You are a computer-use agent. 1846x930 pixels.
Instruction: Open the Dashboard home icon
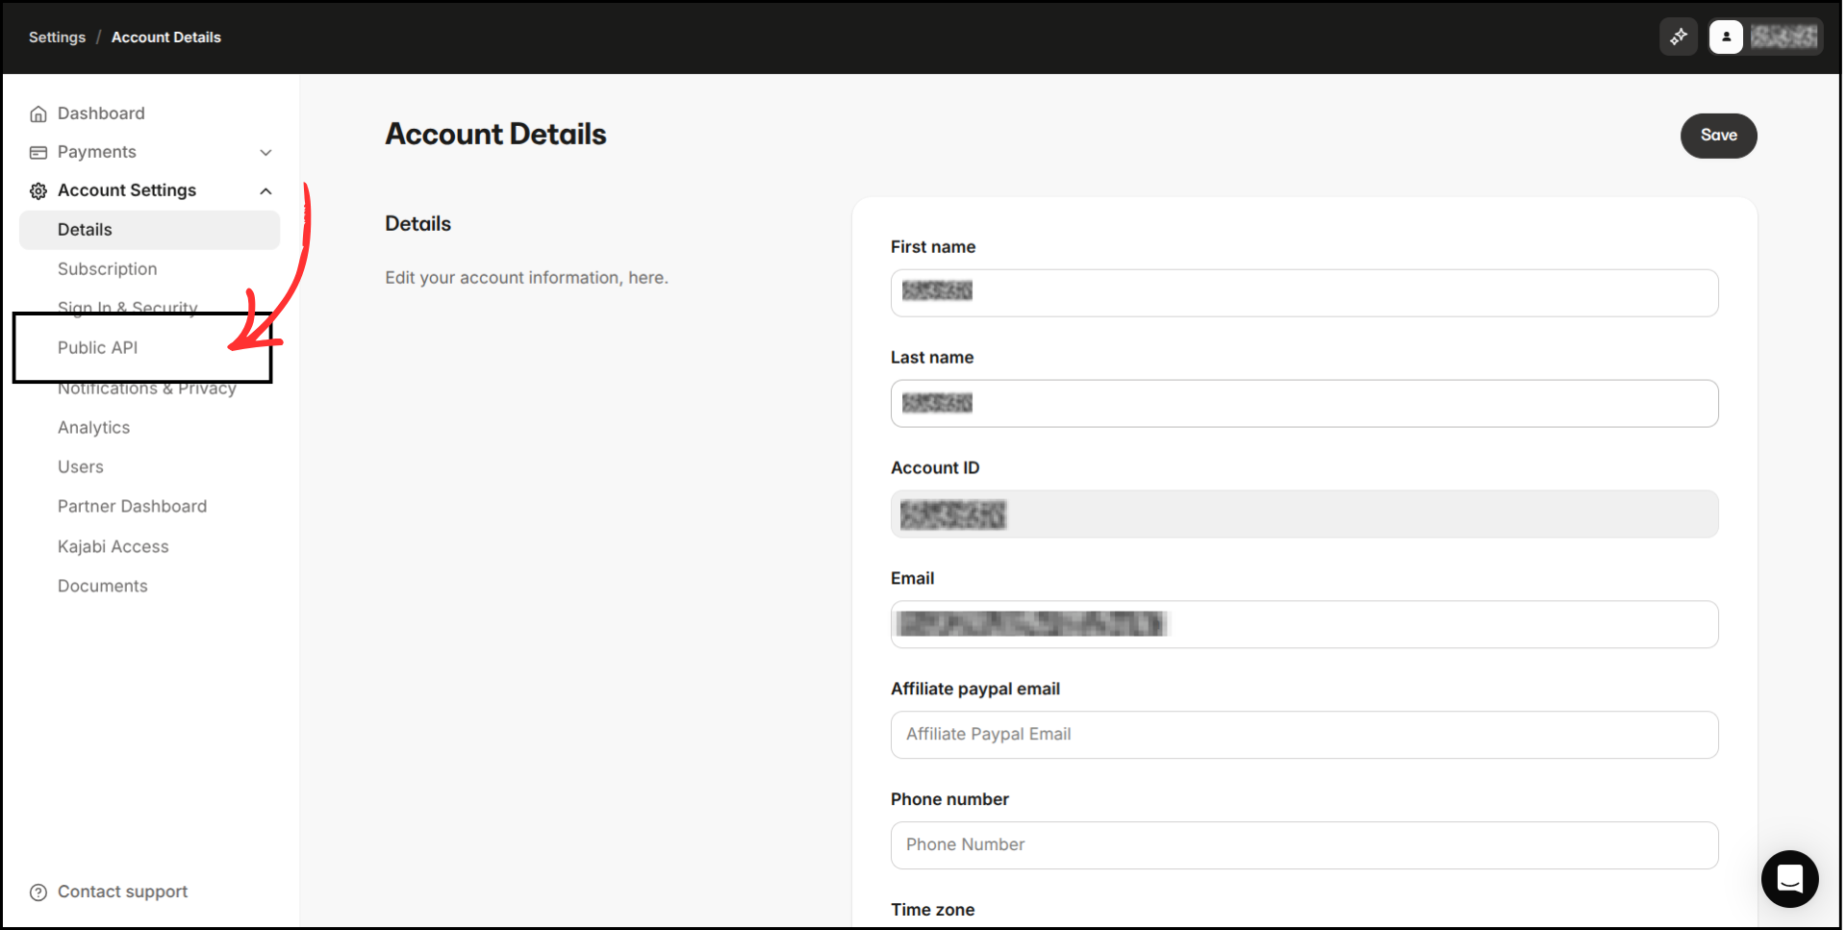(38, 113)
